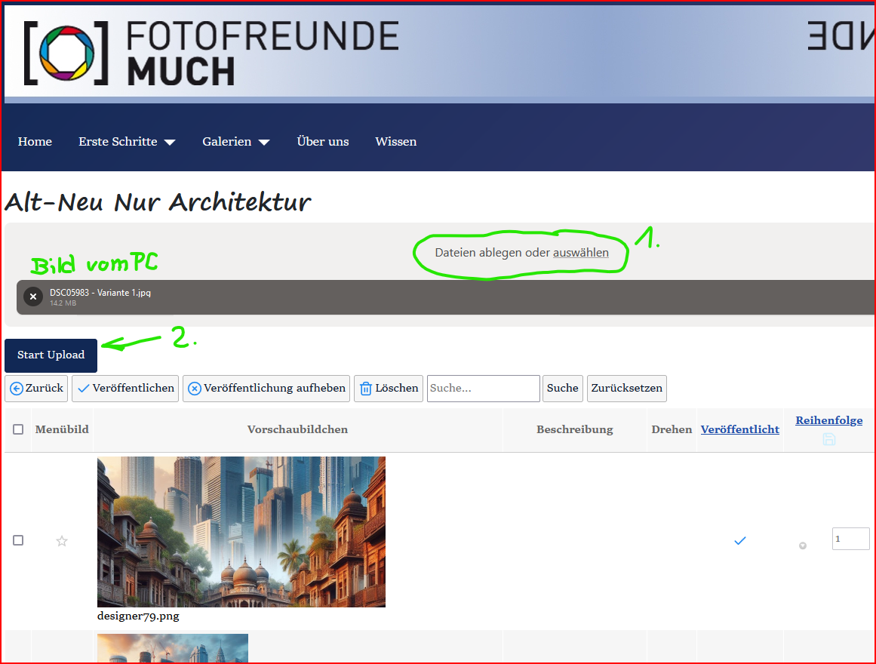The height and width of the screenshot is (664, 876).
Task: Expand the Erste Schritte dropdown menu
Action: [127, 142]
